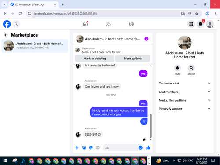
Task: Mute this conversation bell icon
Action: [x=177, y=68]
